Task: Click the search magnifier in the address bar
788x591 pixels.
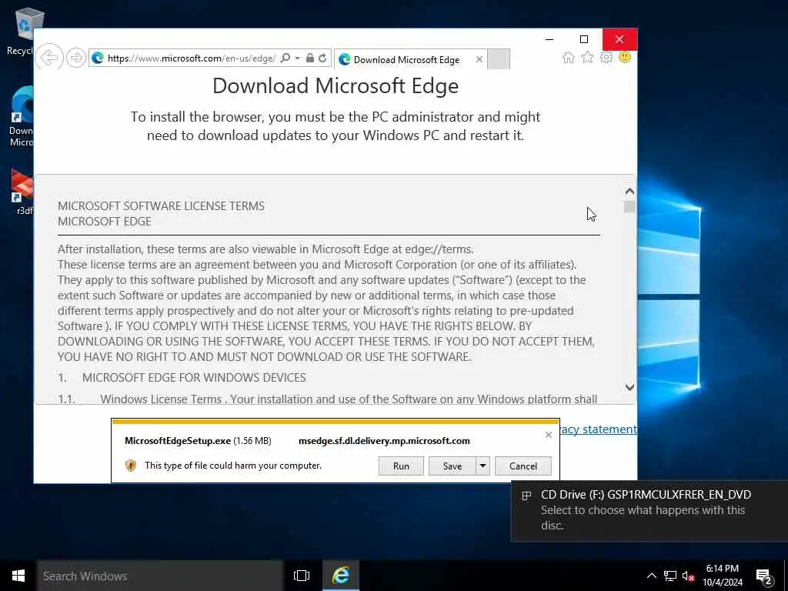Action: [x=285, y=58]
